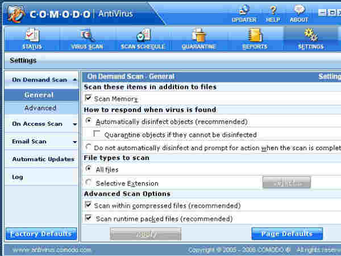Click the disabled button beside Selective Extension
This screenshot has width=341, height=256.
pyautogui.click(x=286, y=183)
